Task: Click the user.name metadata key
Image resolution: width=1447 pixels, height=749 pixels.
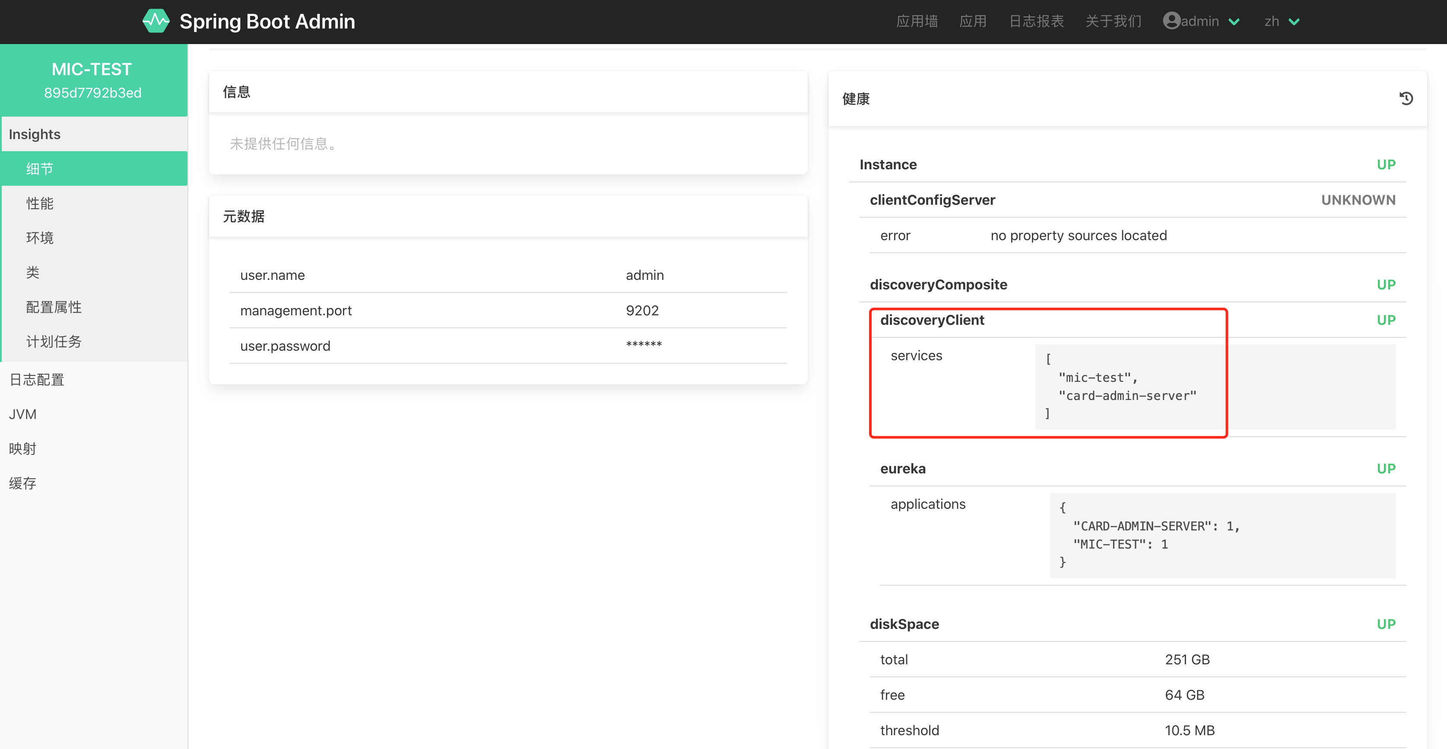Action: pyautogui.click(x=273, y=275)
